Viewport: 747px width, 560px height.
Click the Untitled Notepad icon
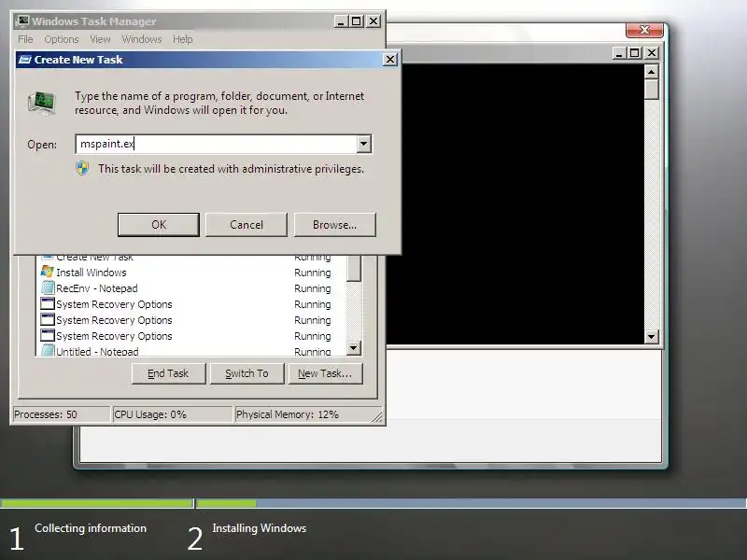click(48, 351)
